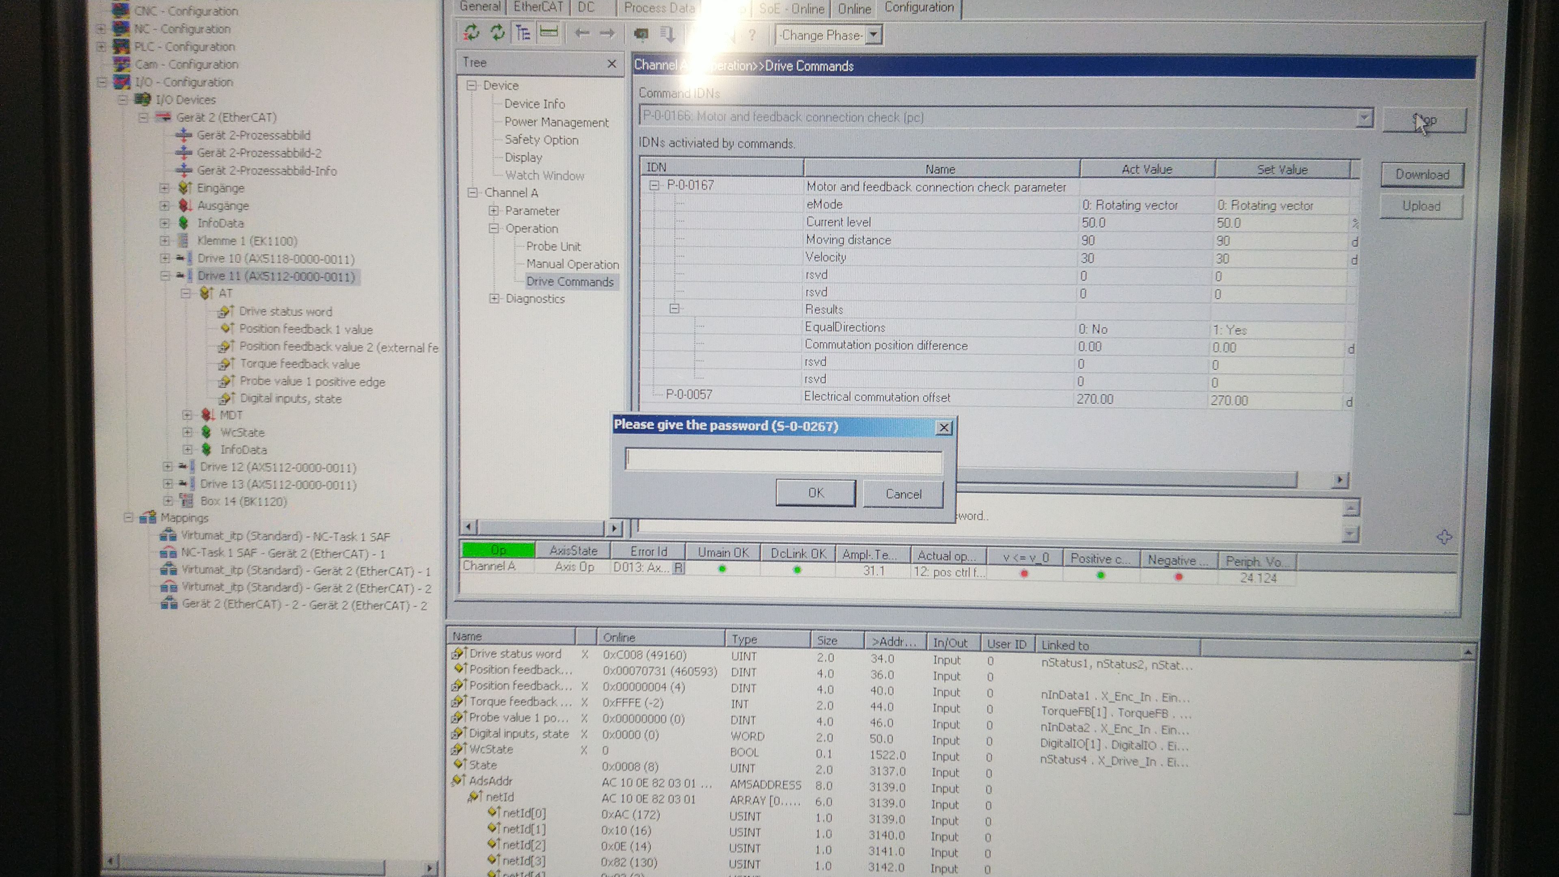Click the tree view toggle toolbar icon

click(523, 32)
